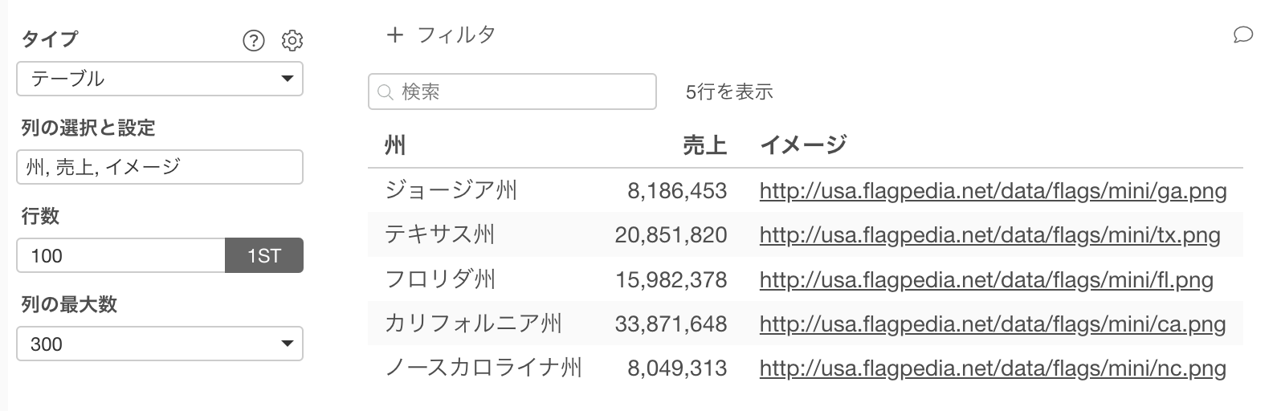Click the イメージ column header

803,145
